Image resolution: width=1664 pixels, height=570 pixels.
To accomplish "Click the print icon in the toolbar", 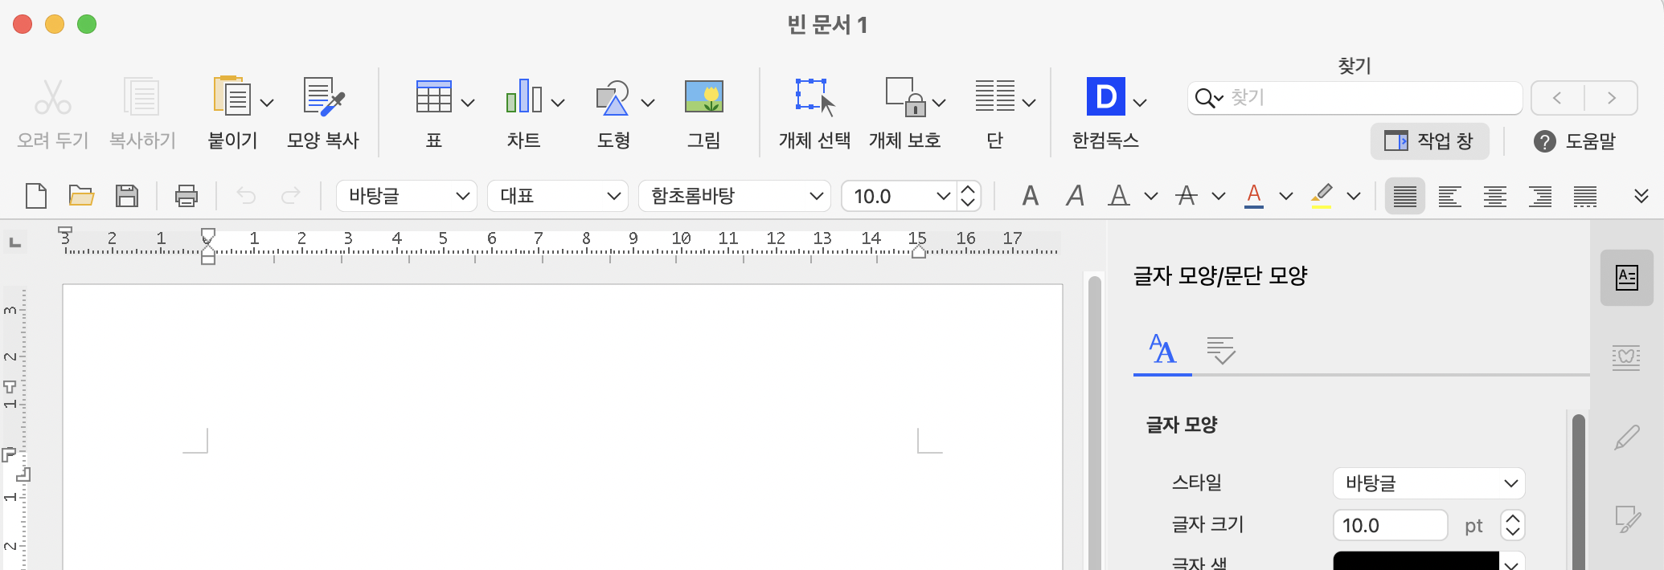I will click(x=186, y=196).
